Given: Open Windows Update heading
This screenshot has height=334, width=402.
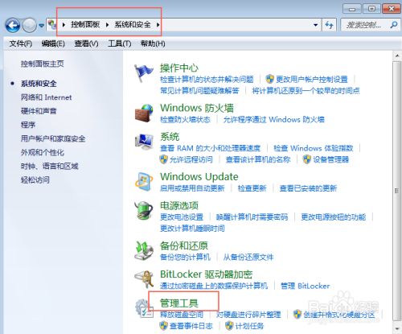Looking at the screenshot, I should (199, 177).
